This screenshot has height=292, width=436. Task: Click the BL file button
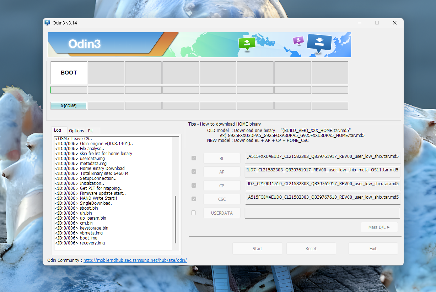222,158
